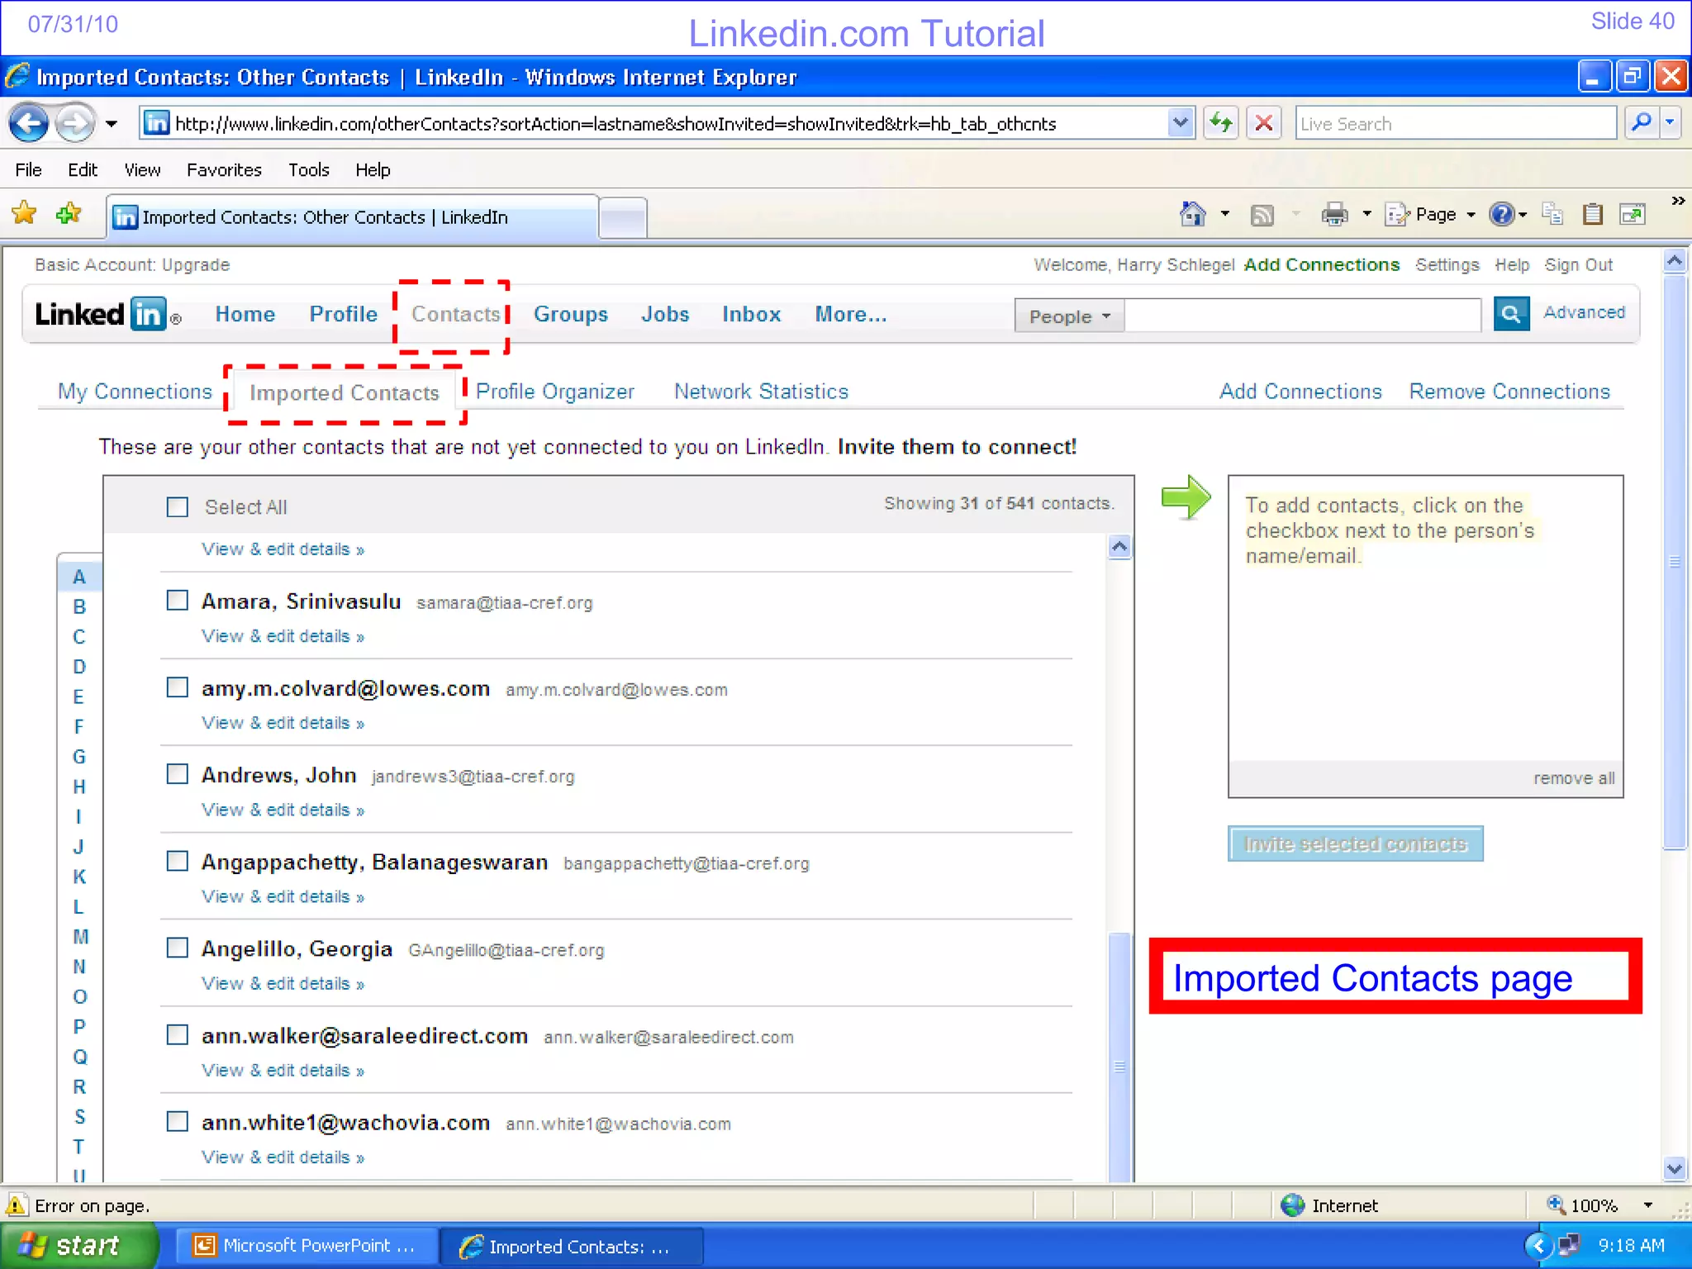Open the File menu
The width and height of the screenshot is (1692, 1269).
click(28, 170)
